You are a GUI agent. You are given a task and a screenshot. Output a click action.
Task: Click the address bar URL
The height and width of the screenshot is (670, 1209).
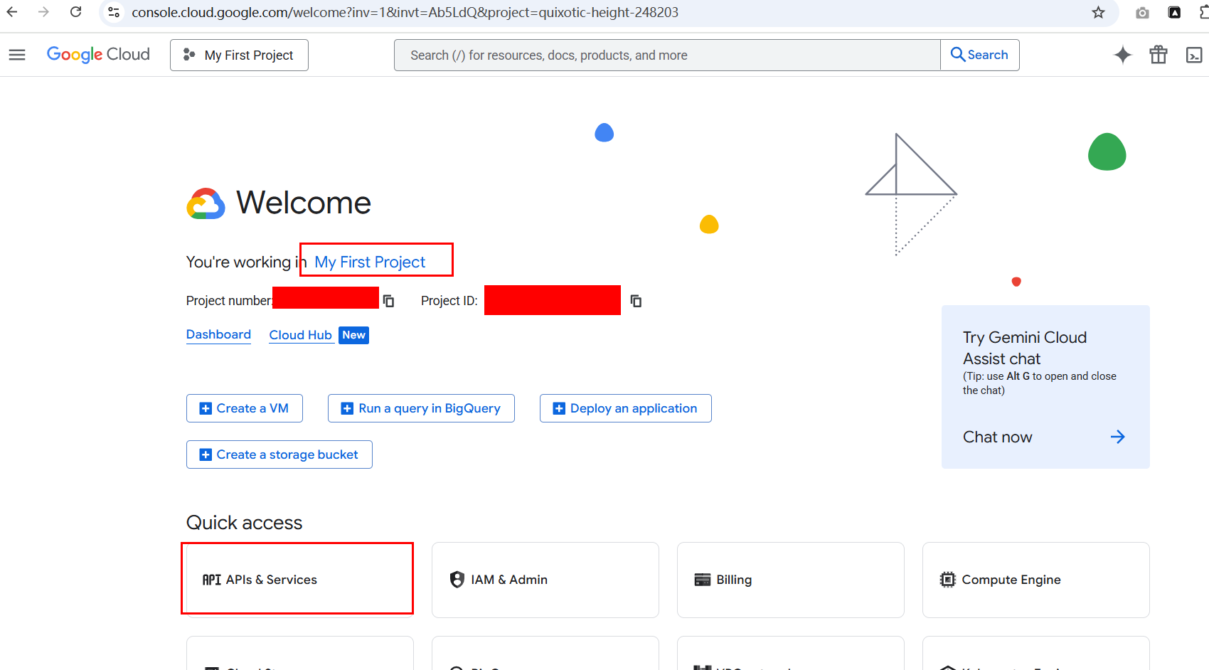405,12
